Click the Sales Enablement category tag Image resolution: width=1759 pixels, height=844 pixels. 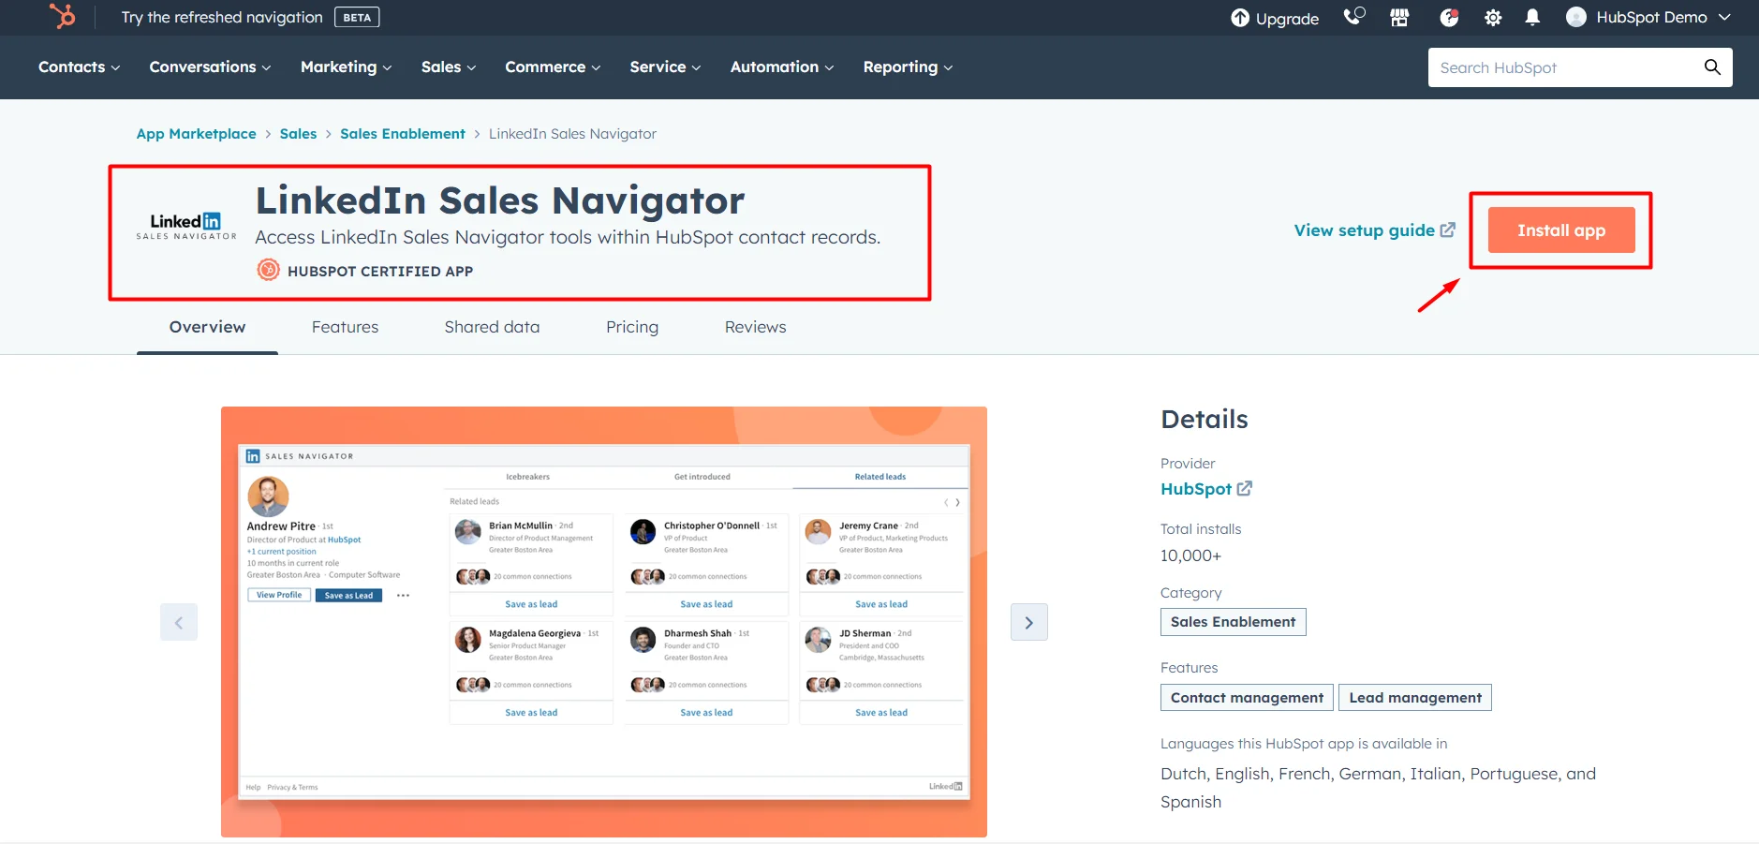(x=1232, y=621)
